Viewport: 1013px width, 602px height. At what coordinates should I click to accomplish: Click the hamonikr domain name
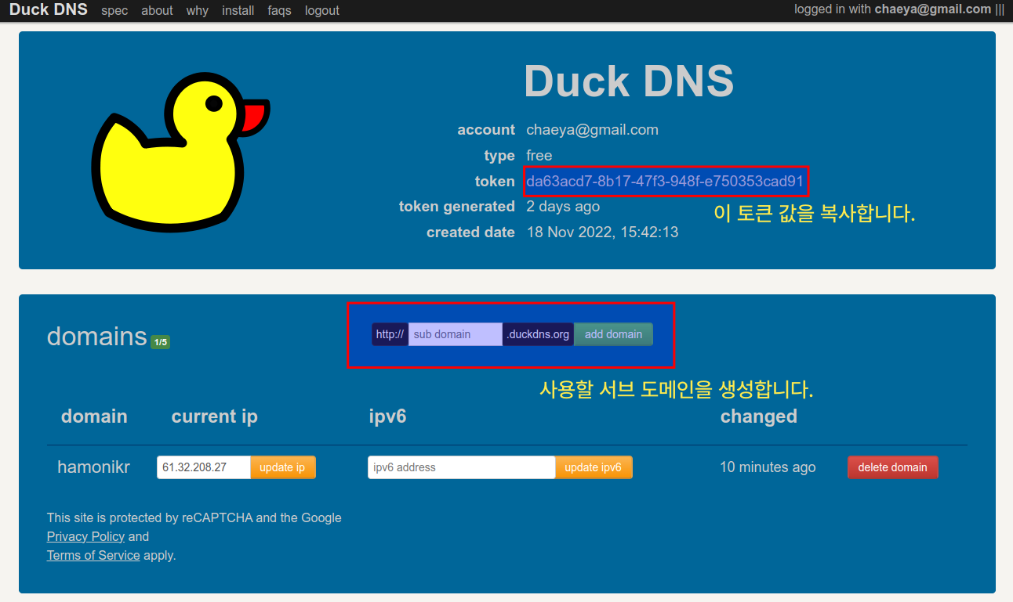(x=93, y=467)
